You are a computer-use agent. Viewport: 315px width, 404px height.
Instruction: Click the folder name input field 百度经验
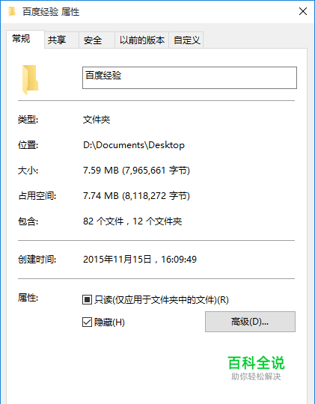[x=189, y=78]
